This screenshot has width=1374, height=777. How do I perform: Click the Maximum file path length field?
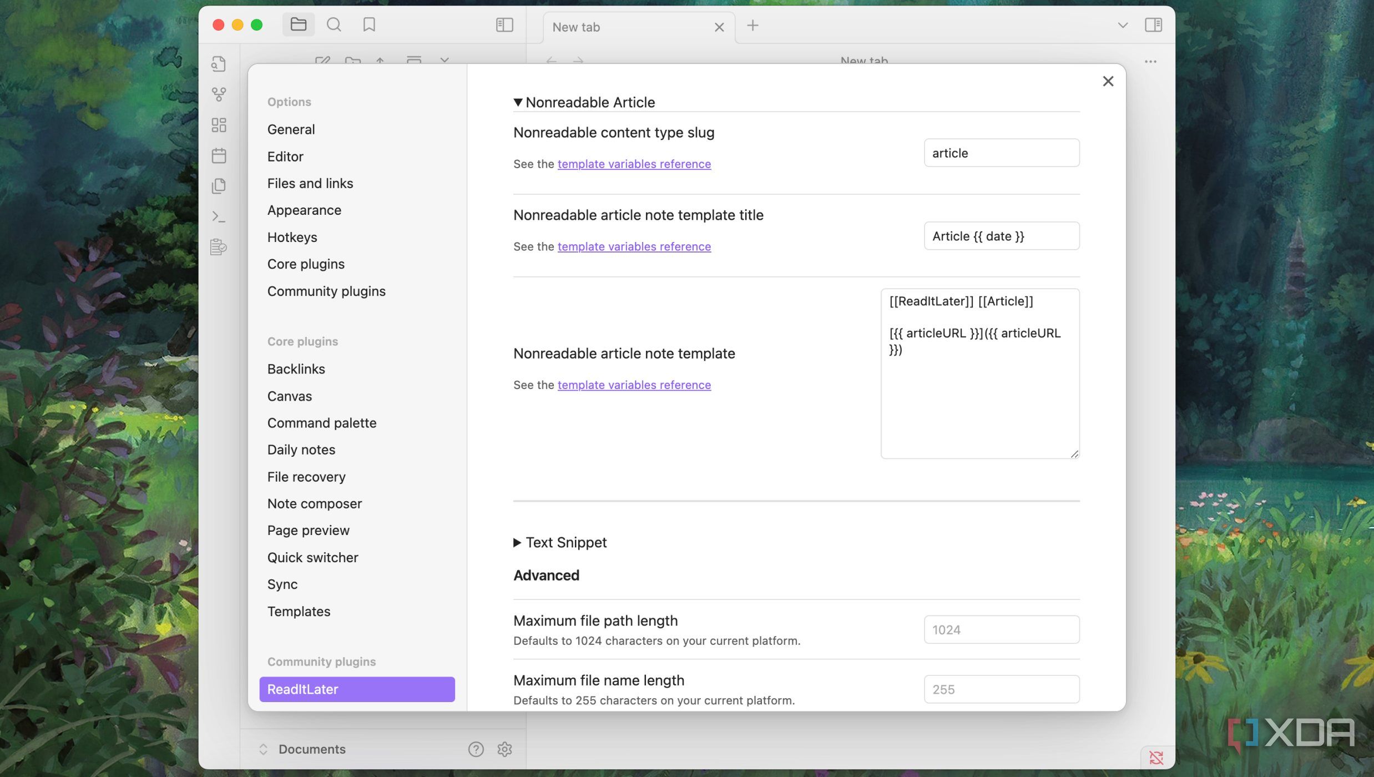click(x=1001, y=629)
